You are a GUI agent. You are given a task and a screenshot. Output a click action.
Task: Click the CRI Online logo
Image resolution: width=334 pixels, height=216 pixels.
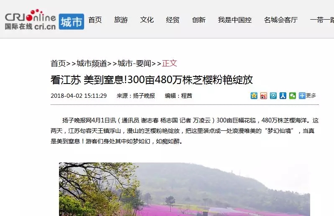(x=30, y=20)
